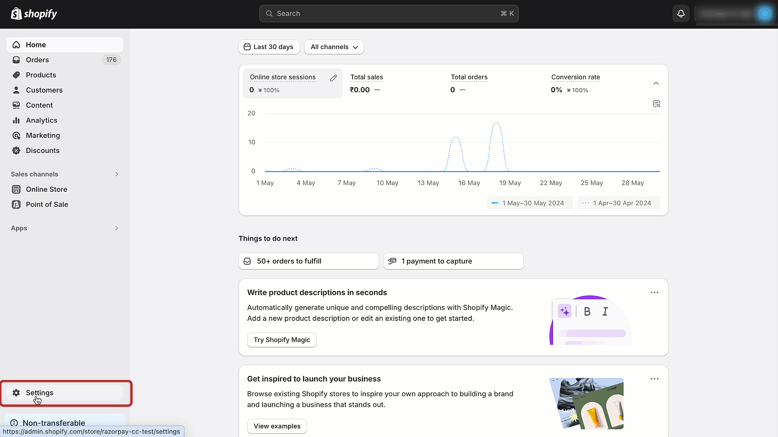
Task: Edit metric with the pencil icon
Action: click(333, 78)
